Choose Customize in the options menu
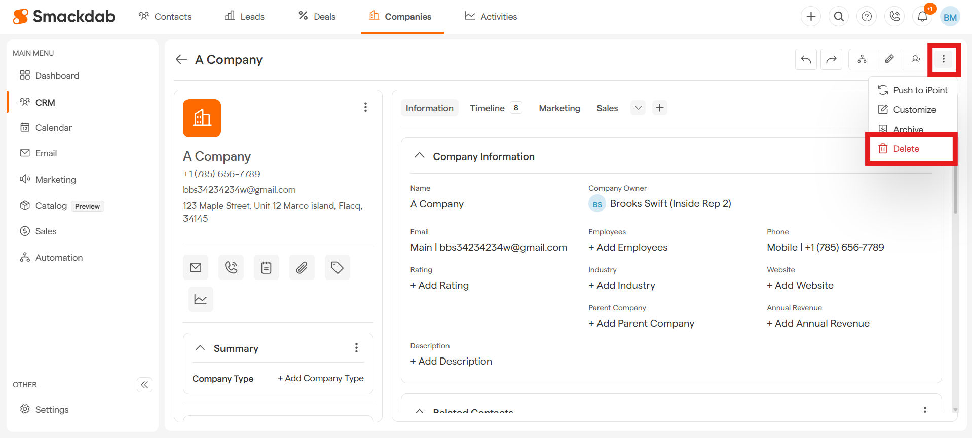 click(914, 110)
